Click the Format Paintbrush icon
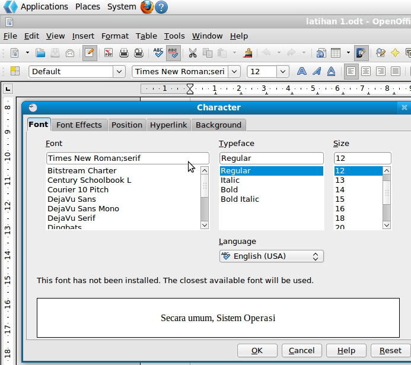 click(x=248, y=53)
